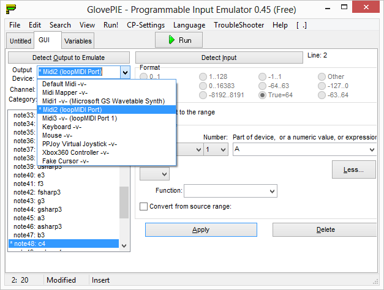Click the note list scroll-down arrow
Image resolution: width=384 pixels, height=290 pixels.
pyautogui.click(x=124, y=246)
